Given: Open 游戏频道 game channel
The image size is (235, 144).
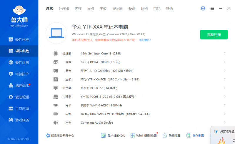Looking at the screenshot, I should (x=19, y=120).
